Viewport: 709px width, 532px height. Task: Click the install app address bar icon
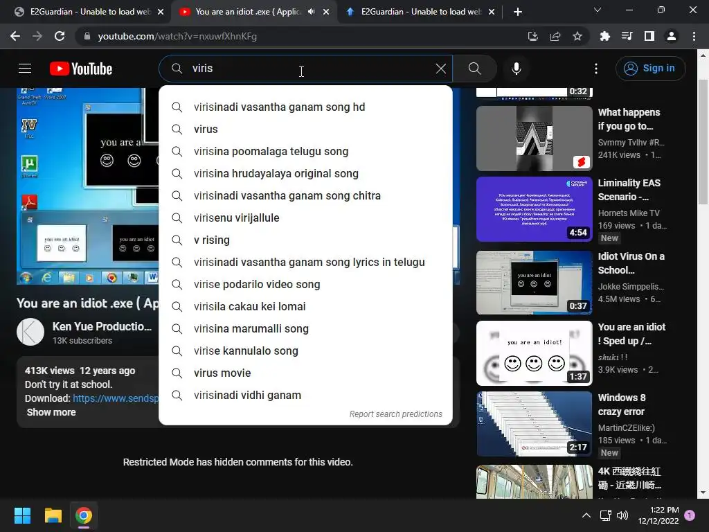point(533,36)
